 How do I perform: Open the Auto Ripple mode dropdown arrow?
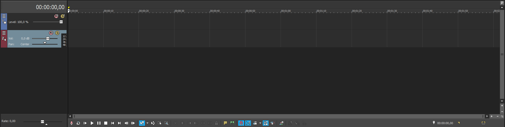pyautogui.click(x=260, y=123)
